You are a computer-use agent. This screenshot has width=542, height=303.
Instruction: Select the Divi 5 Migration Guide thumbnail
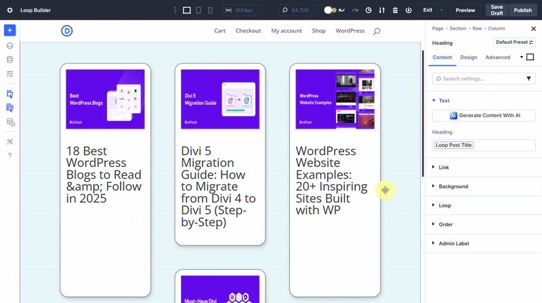tap(220, 99)
